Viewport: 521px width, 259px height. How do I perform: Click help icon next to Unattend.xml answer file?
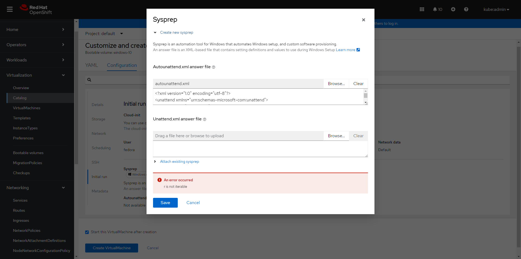point(205,119)
